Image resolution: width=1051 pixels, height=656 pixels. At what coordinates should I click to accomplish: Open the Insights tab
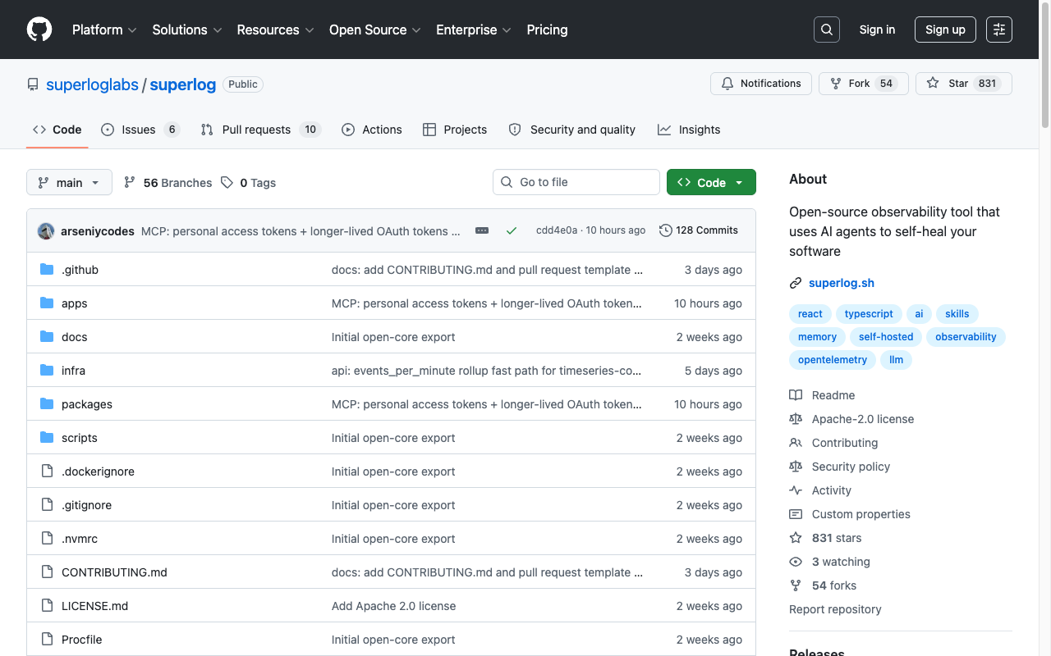click(689, 130)
